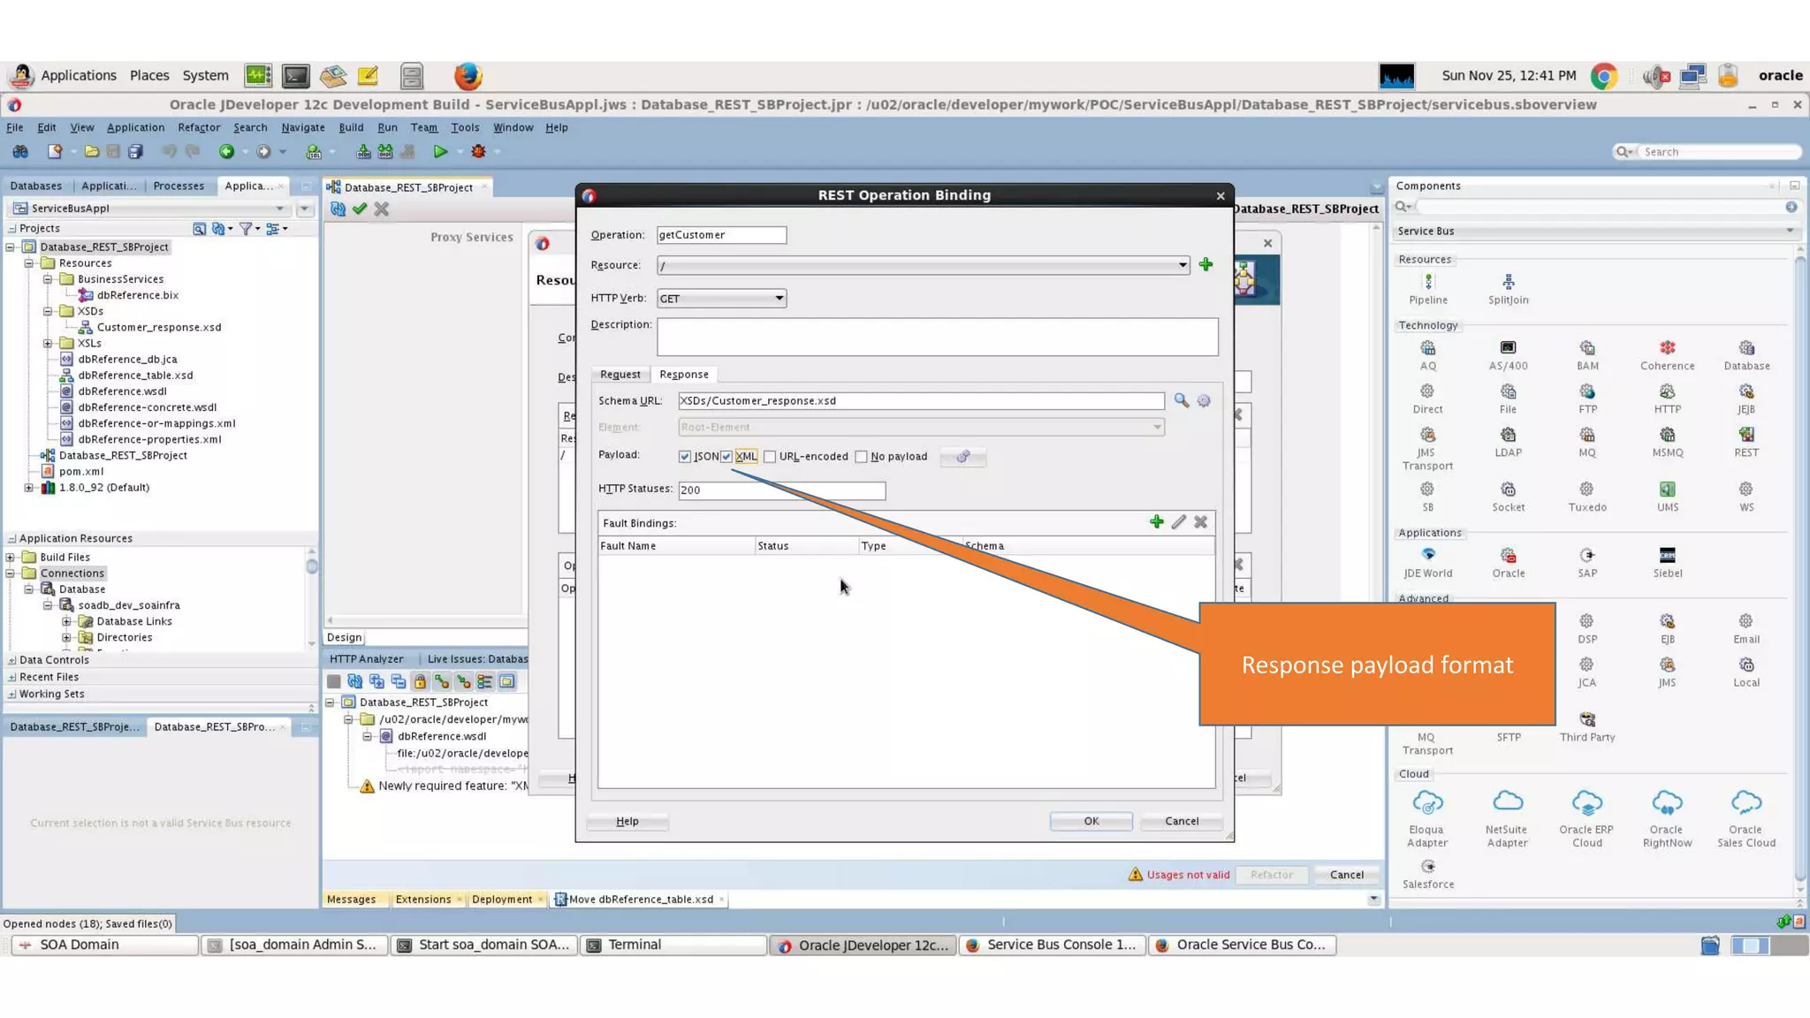Open the Refactor menu
The image size is (1810, 1018).
tap(199, 127)
